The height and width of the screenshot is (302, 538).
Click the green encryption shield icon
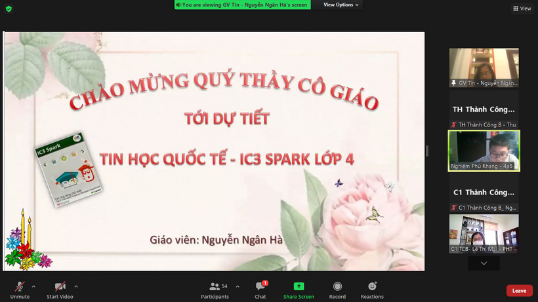pos(9,9)
